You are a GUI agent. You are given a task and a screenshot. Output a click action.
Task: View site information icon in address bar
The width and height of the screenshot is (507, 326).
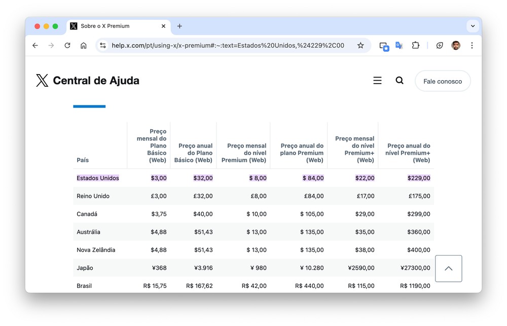(x=103, y=46)
